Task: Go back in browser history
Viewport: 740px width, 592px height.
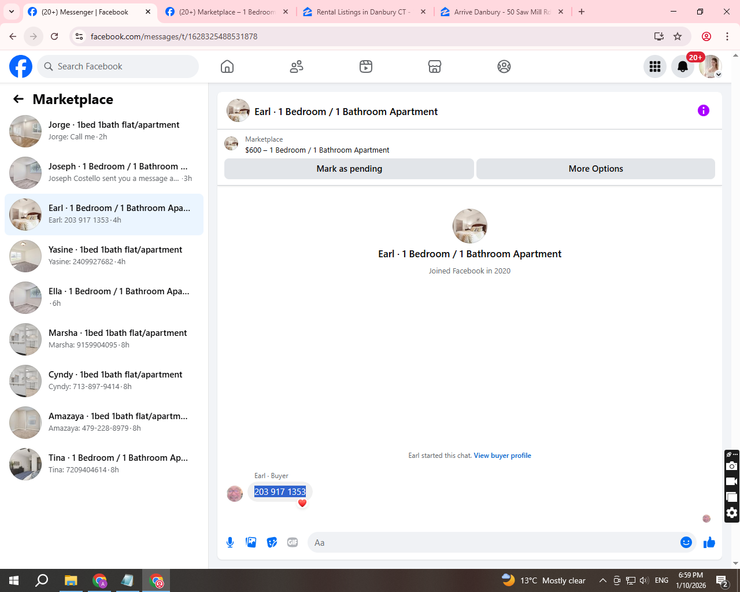Action: click(13, 36)
